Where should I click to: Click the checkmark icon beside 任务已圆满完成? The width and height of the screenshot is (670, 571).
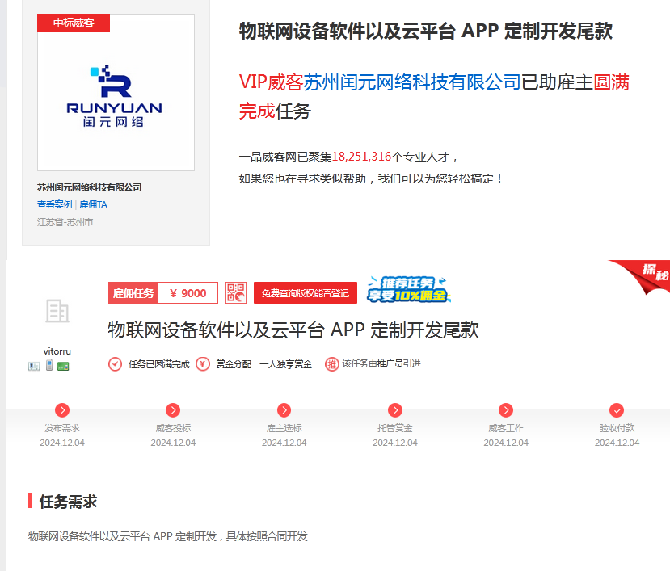tap(115, 364)
